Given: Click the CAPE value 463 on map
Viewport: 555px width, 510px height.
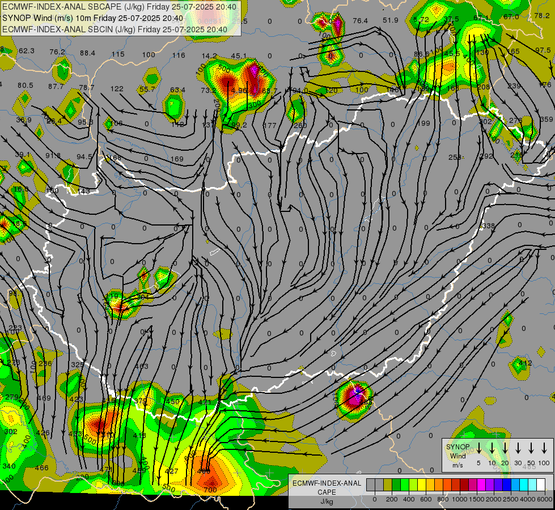Looking at the screenshot, I should point(142,366).
